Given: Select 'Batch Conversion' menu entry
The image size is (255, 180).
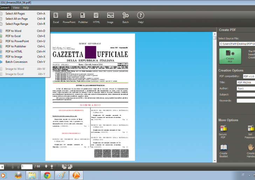Looking at the screenshot, I should click(16, 62).
